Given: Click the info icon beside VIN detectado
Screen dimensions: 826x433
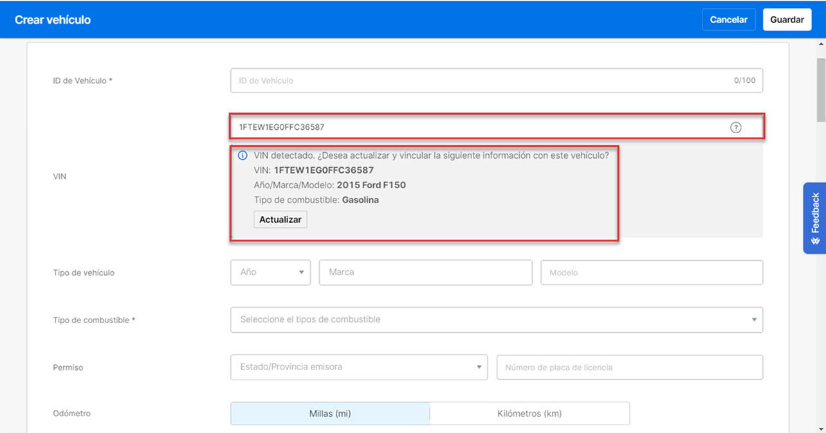Looking at the screenshot, I should [x=243, y=155].
